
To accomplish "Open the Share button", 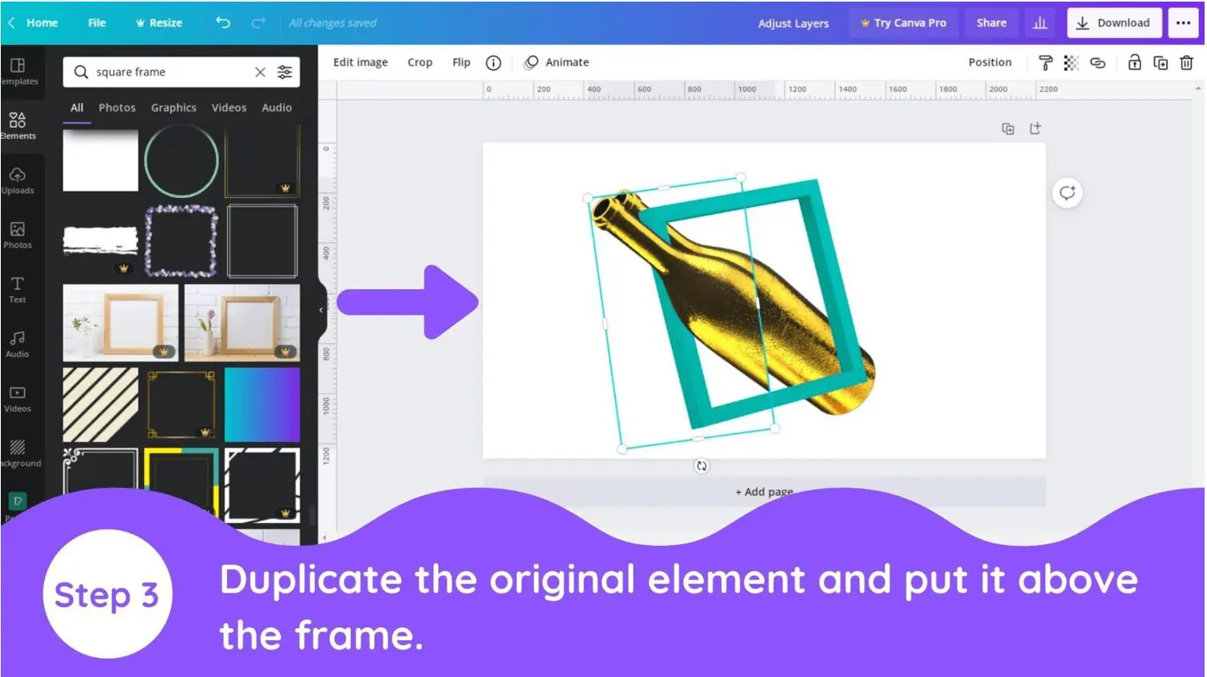I will 991,23.
